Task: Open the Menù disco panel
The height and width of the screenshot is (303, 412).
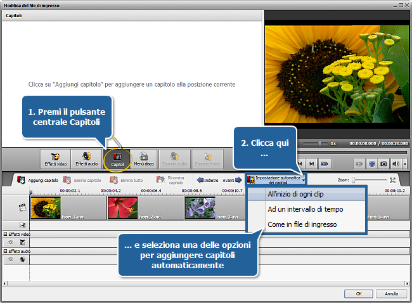Action: (x=143, y=159)
